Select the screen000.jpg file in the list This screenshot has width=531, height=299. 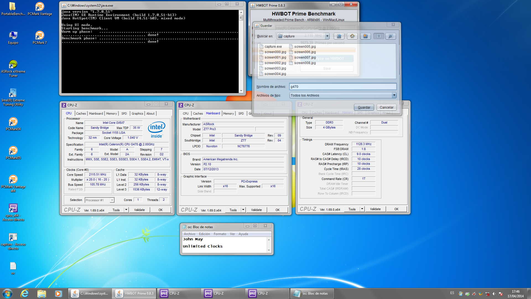point(273,52)
